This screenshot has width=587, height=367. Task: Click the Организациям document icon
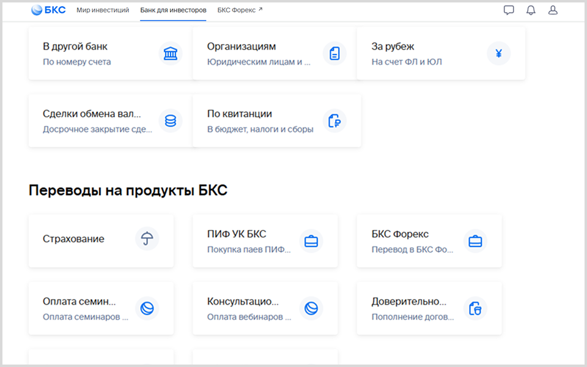coord(334,54)
